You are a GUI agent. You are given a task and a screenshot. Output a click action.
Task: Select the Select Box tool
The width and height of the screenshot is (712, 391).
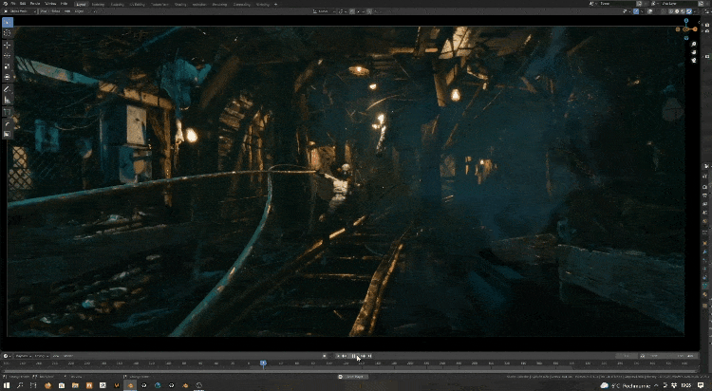tap(7, 22)
